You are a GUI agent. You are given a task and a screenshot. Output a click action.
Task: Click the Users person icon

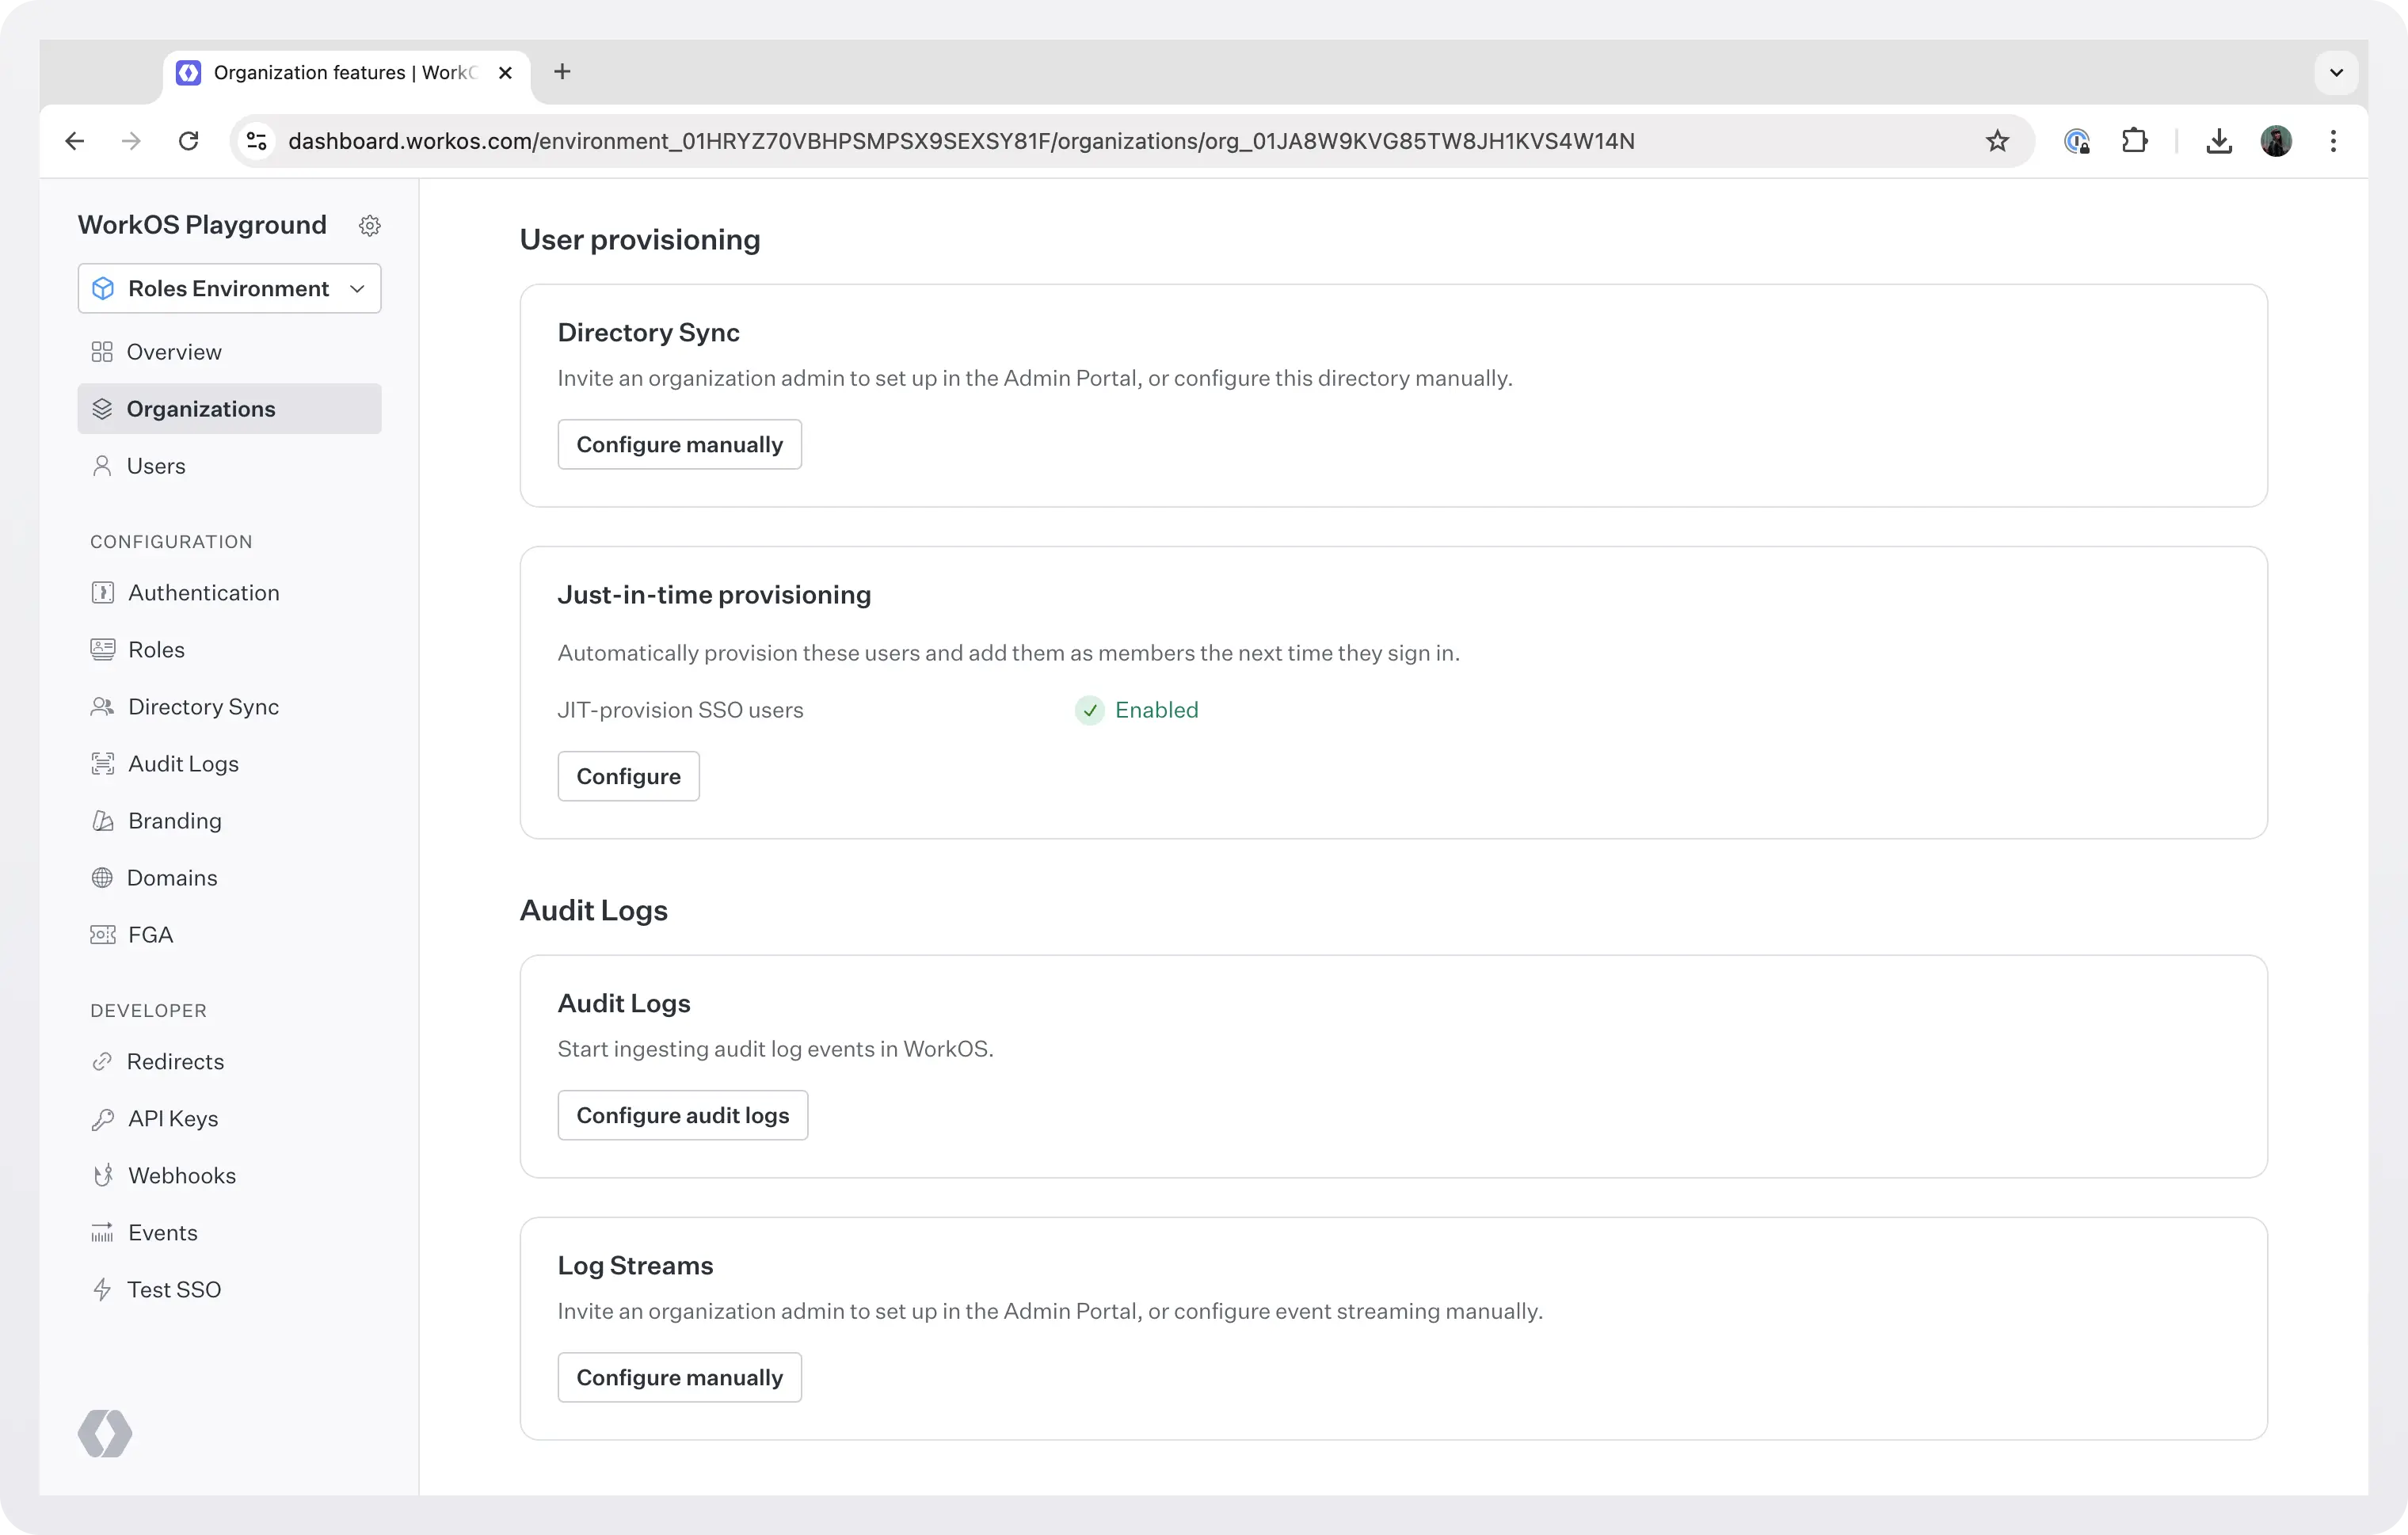pyautogui.click(x=102, y=466)
